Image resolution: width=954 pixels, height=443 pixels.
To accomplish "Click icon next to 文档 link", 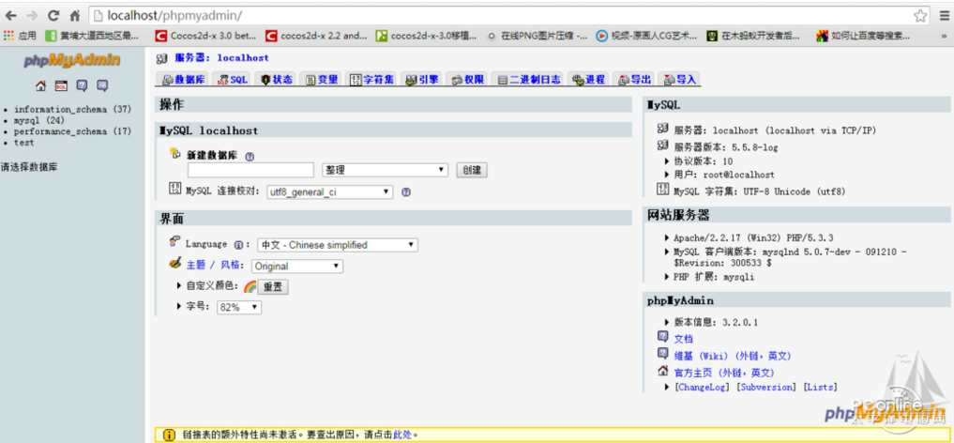I will [663, 337].
